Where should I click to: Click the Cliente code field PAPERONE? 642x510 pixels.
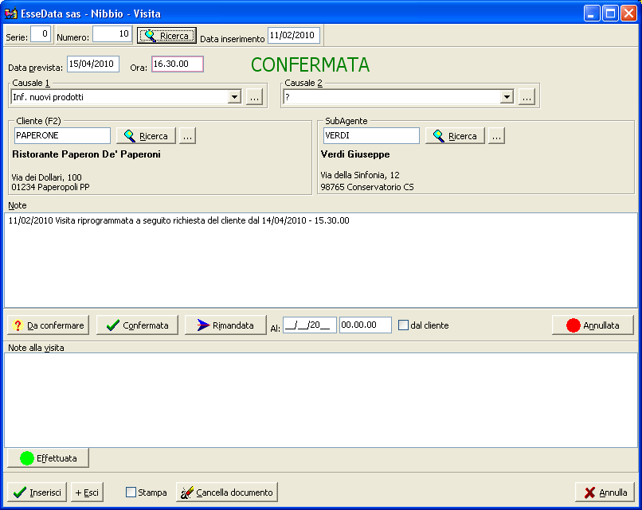tap(62, 135)
